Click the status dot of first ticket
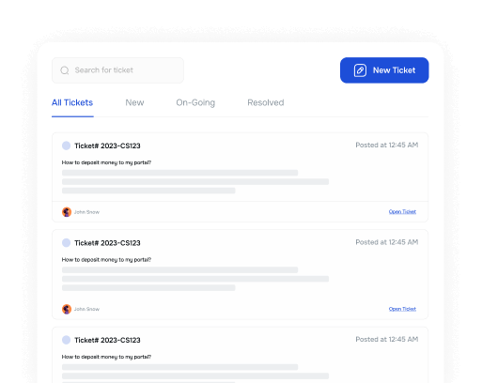The height and width of the screenshot is (383, 482). [x=66, y=146]
